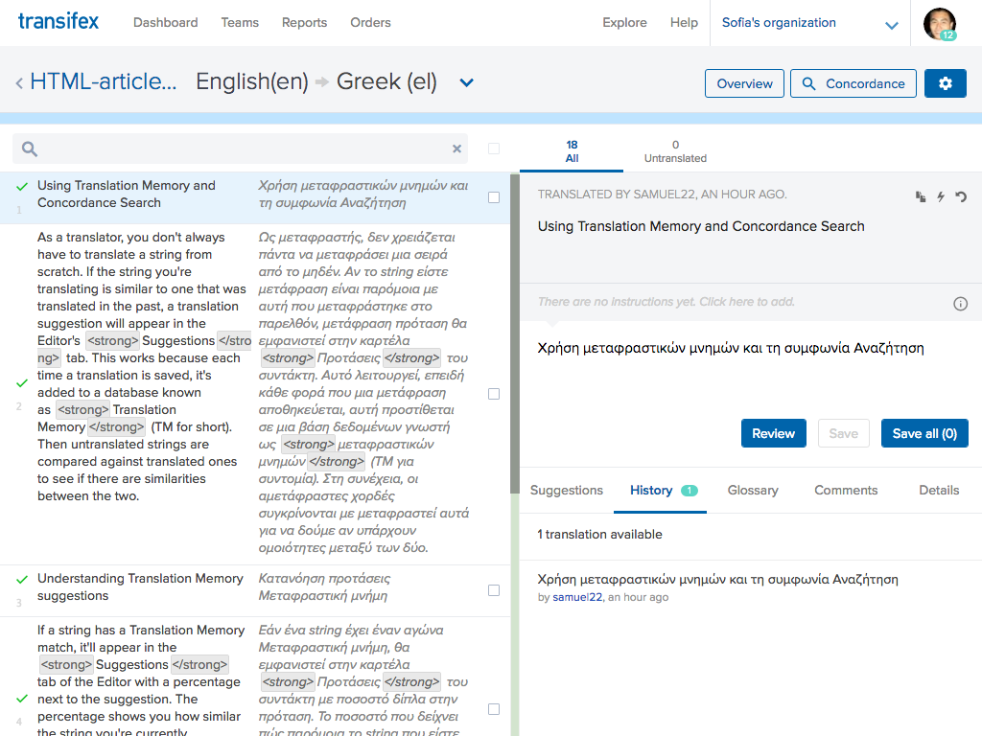
Task: Check the select-all strings checkbox
Action: tap(494, 149)
